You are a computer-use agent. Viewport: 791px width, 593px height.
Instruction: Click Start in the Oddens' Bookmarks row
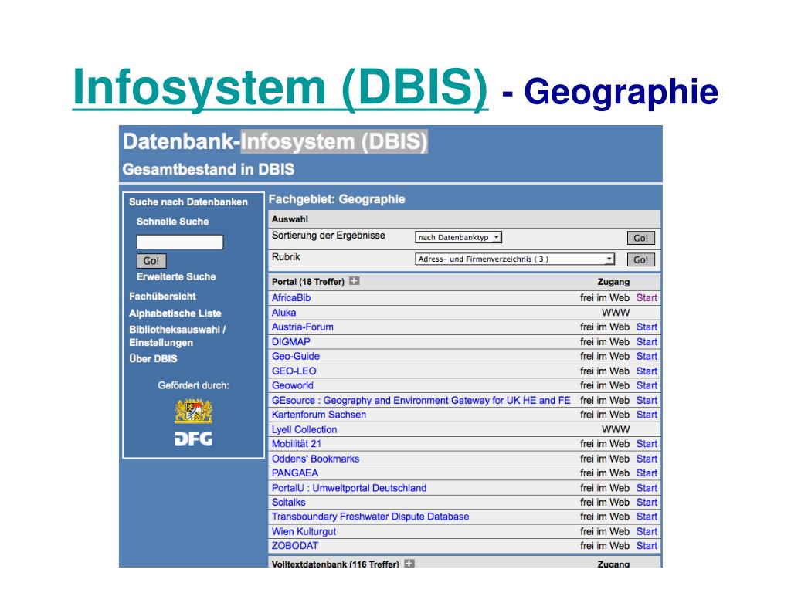[x=647, y=459]
